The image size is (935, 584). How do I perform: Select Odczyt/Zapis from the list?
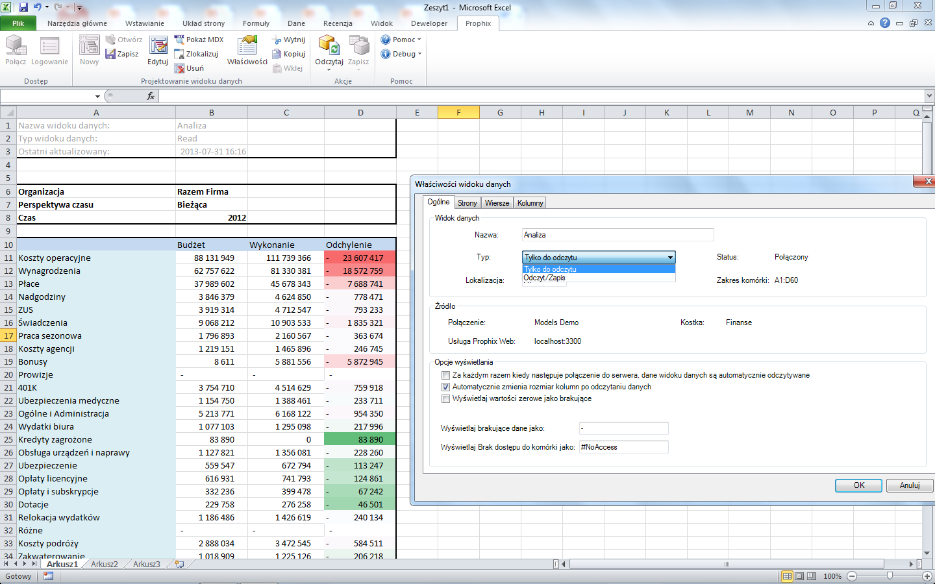tap(599, 278)
